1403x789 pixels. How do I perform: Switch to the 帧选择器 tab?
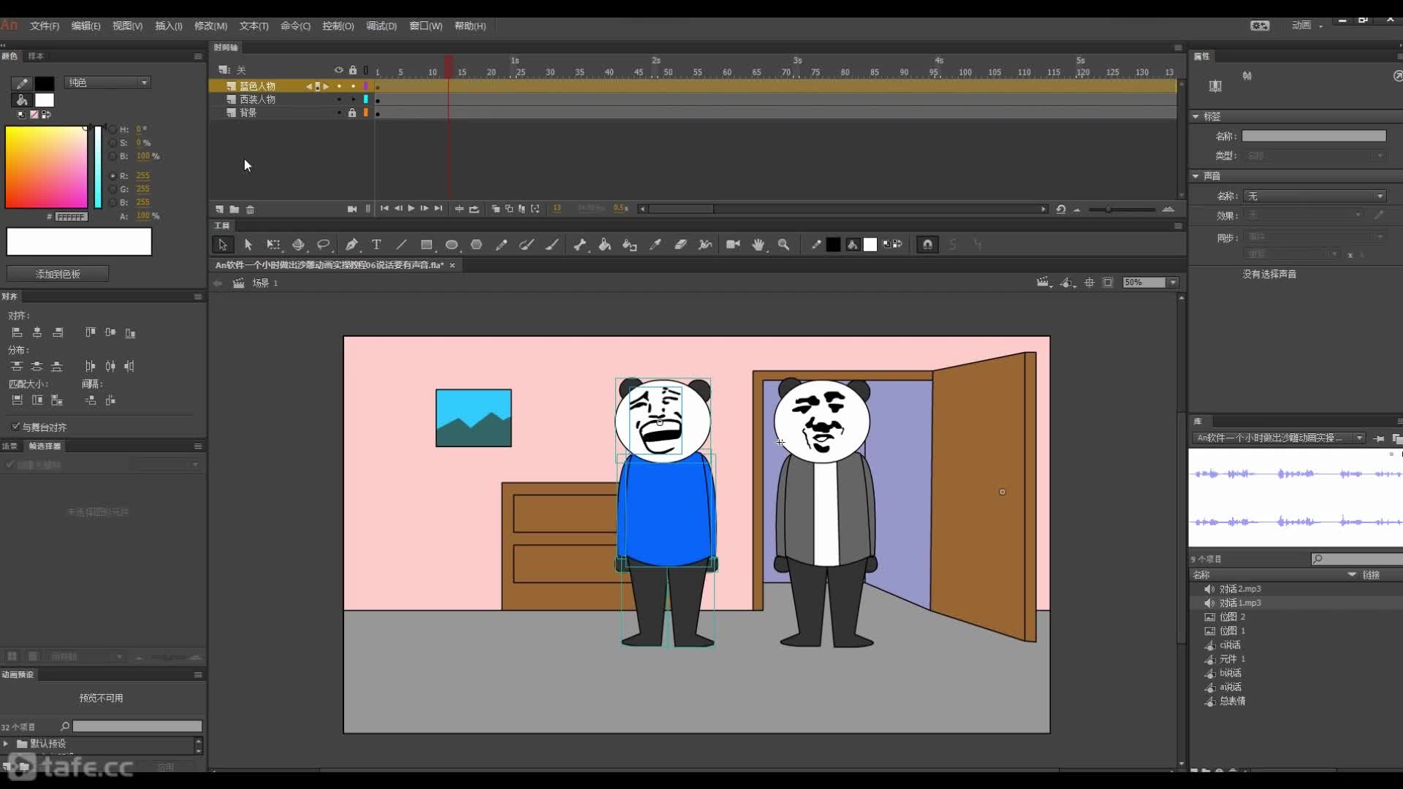coord(45,446)
